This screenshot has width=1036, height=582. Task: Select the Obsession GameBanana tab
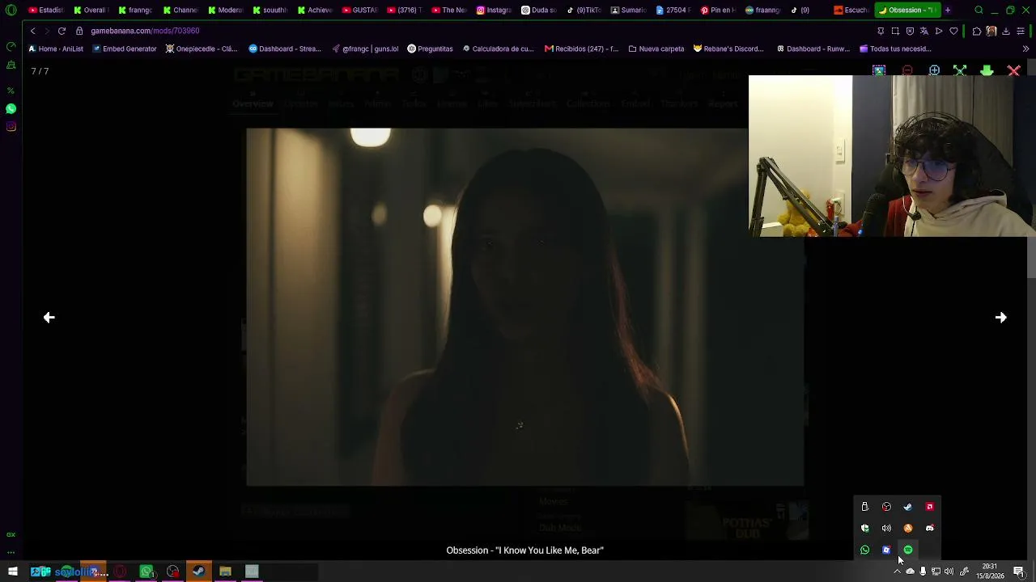click(x=907, y=11)
